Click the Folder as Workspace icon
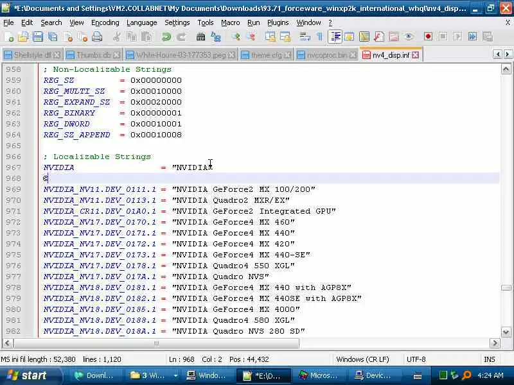Image resolution: width=514 pixels, height=385 pixels. pos(394,37)
